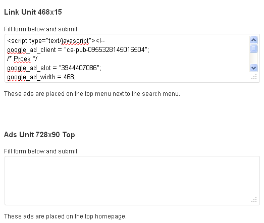The height and width of the screenshot is (223, 264).
Task: Click the scroll up arrow in Link Unit textarea
Action: tap(253, 40)
